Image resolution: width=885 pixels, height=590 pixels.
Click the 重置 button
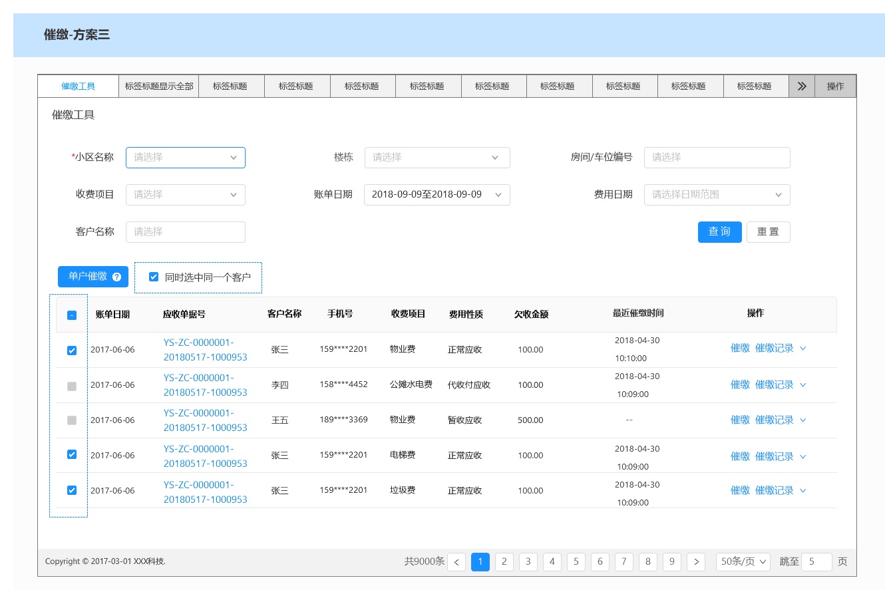pyautogui.click(x=769, y=232)
